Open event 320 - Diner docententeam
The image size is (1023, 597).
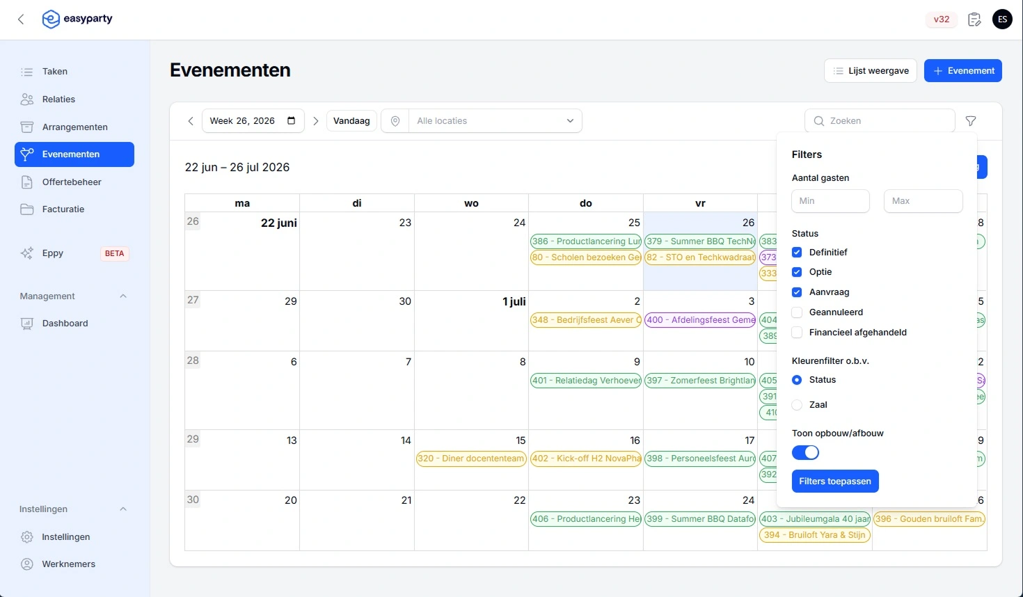tap(471, 459)
